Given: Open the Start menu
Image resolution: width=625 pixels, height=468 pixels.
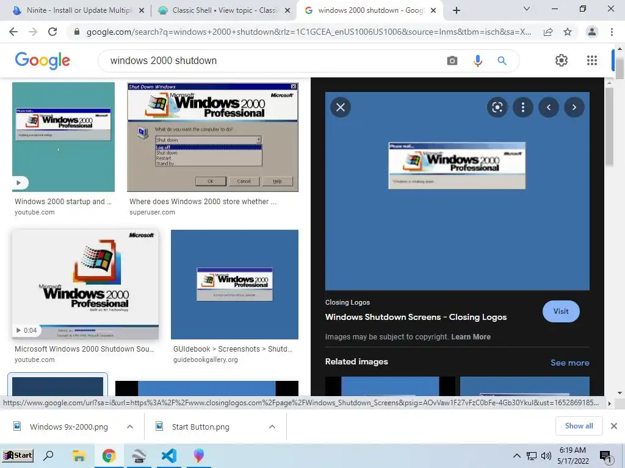Looking at the screenshot, I should point(18,455).
